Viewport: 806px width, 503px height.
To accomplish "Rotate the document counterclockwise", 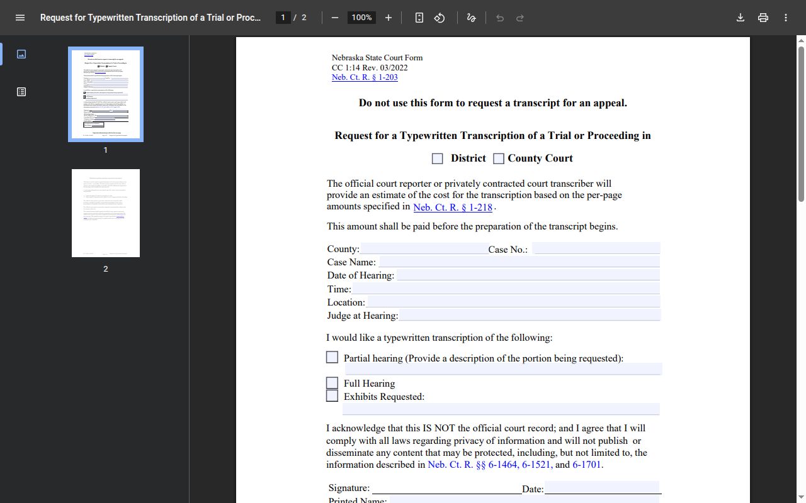I will point(440,18).
